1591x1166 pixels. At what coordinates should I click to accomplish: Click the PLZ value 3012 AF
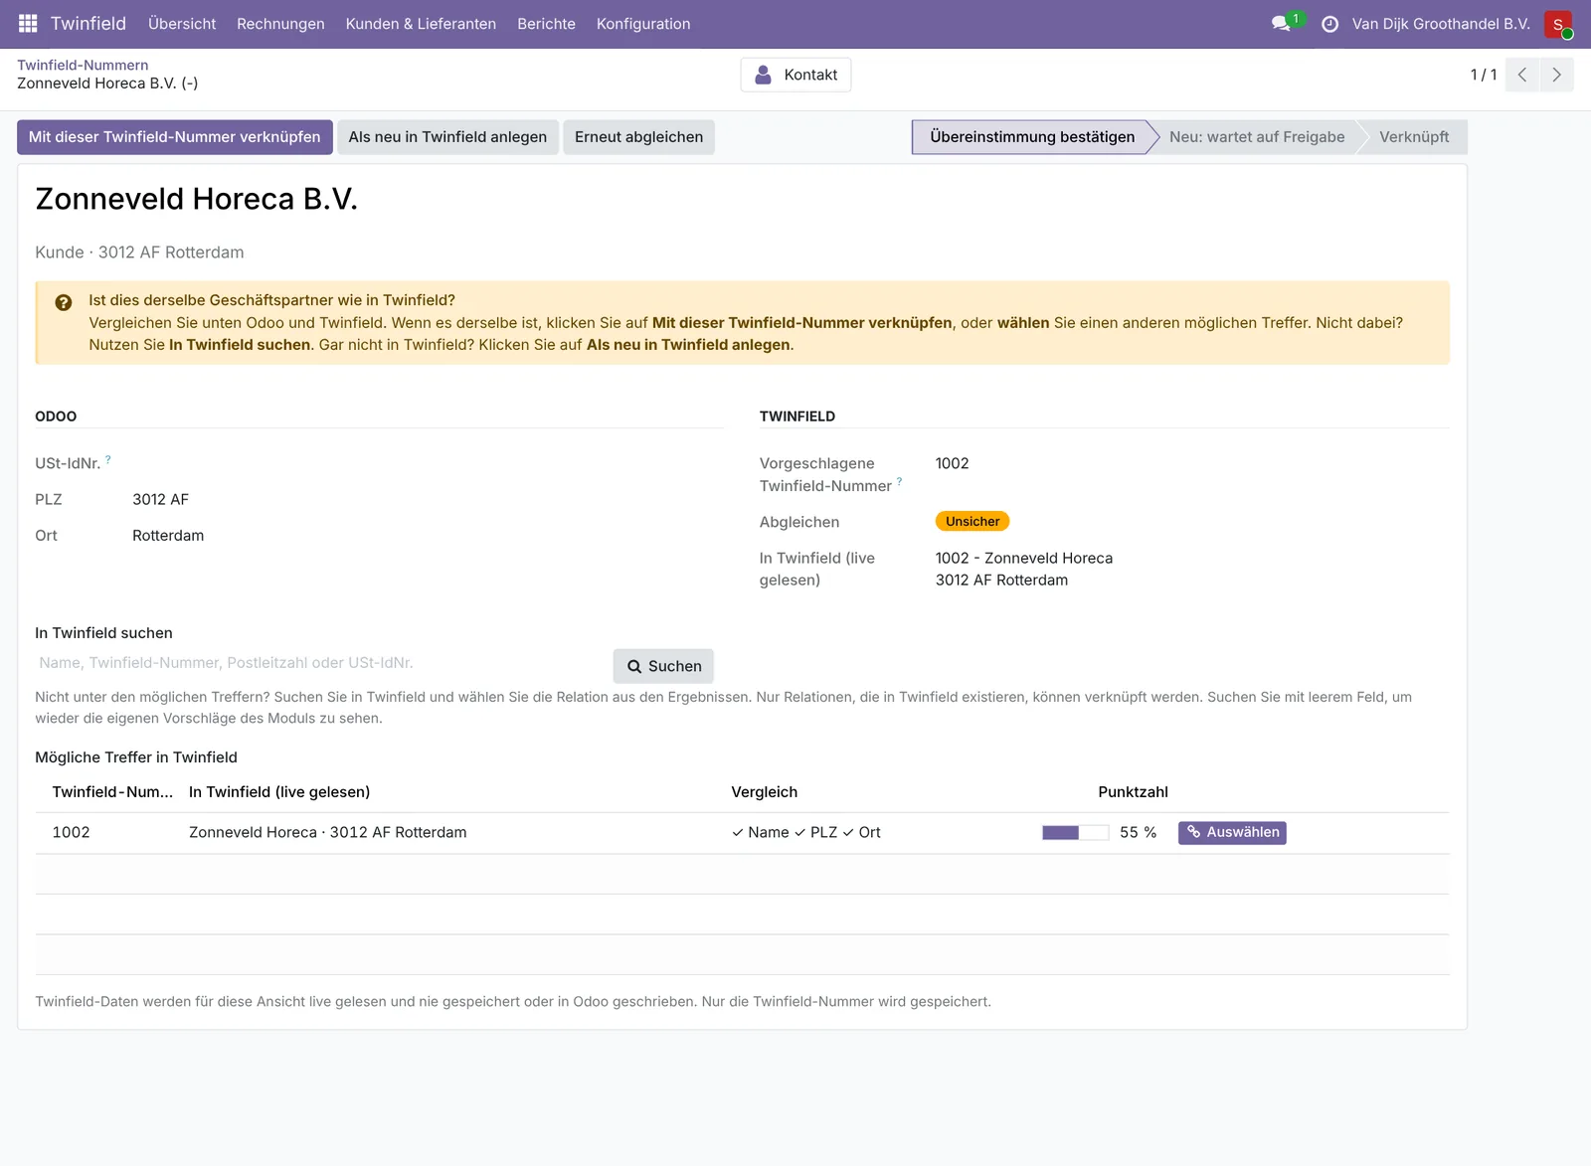point(160,500)
